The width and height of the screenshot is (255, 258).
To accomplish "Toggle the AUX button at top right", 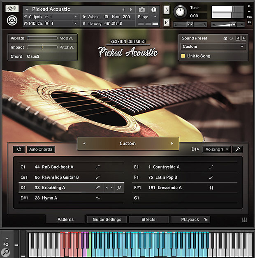I will pyautogui.click(x=249, y=17).
